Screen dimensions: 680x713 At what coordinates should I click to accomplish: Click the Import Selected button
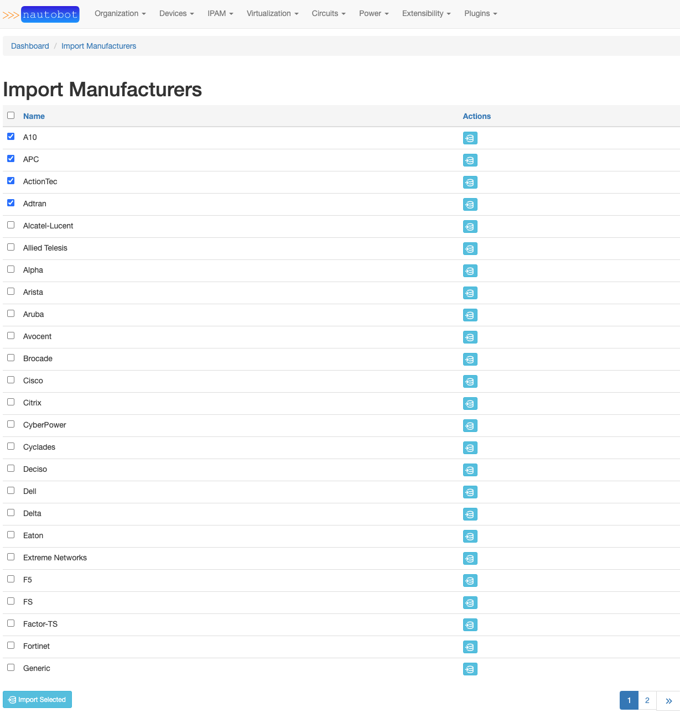37,699
